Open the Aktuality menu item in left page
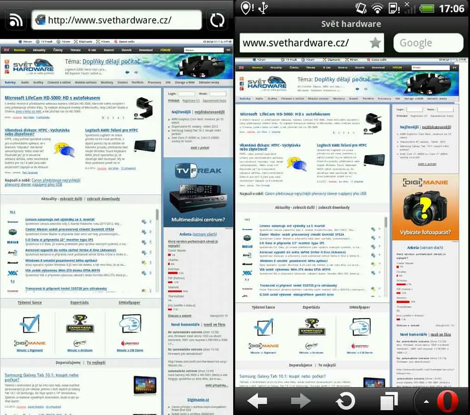This screenshot has height=415, width=470. click(x=39, y=50)
